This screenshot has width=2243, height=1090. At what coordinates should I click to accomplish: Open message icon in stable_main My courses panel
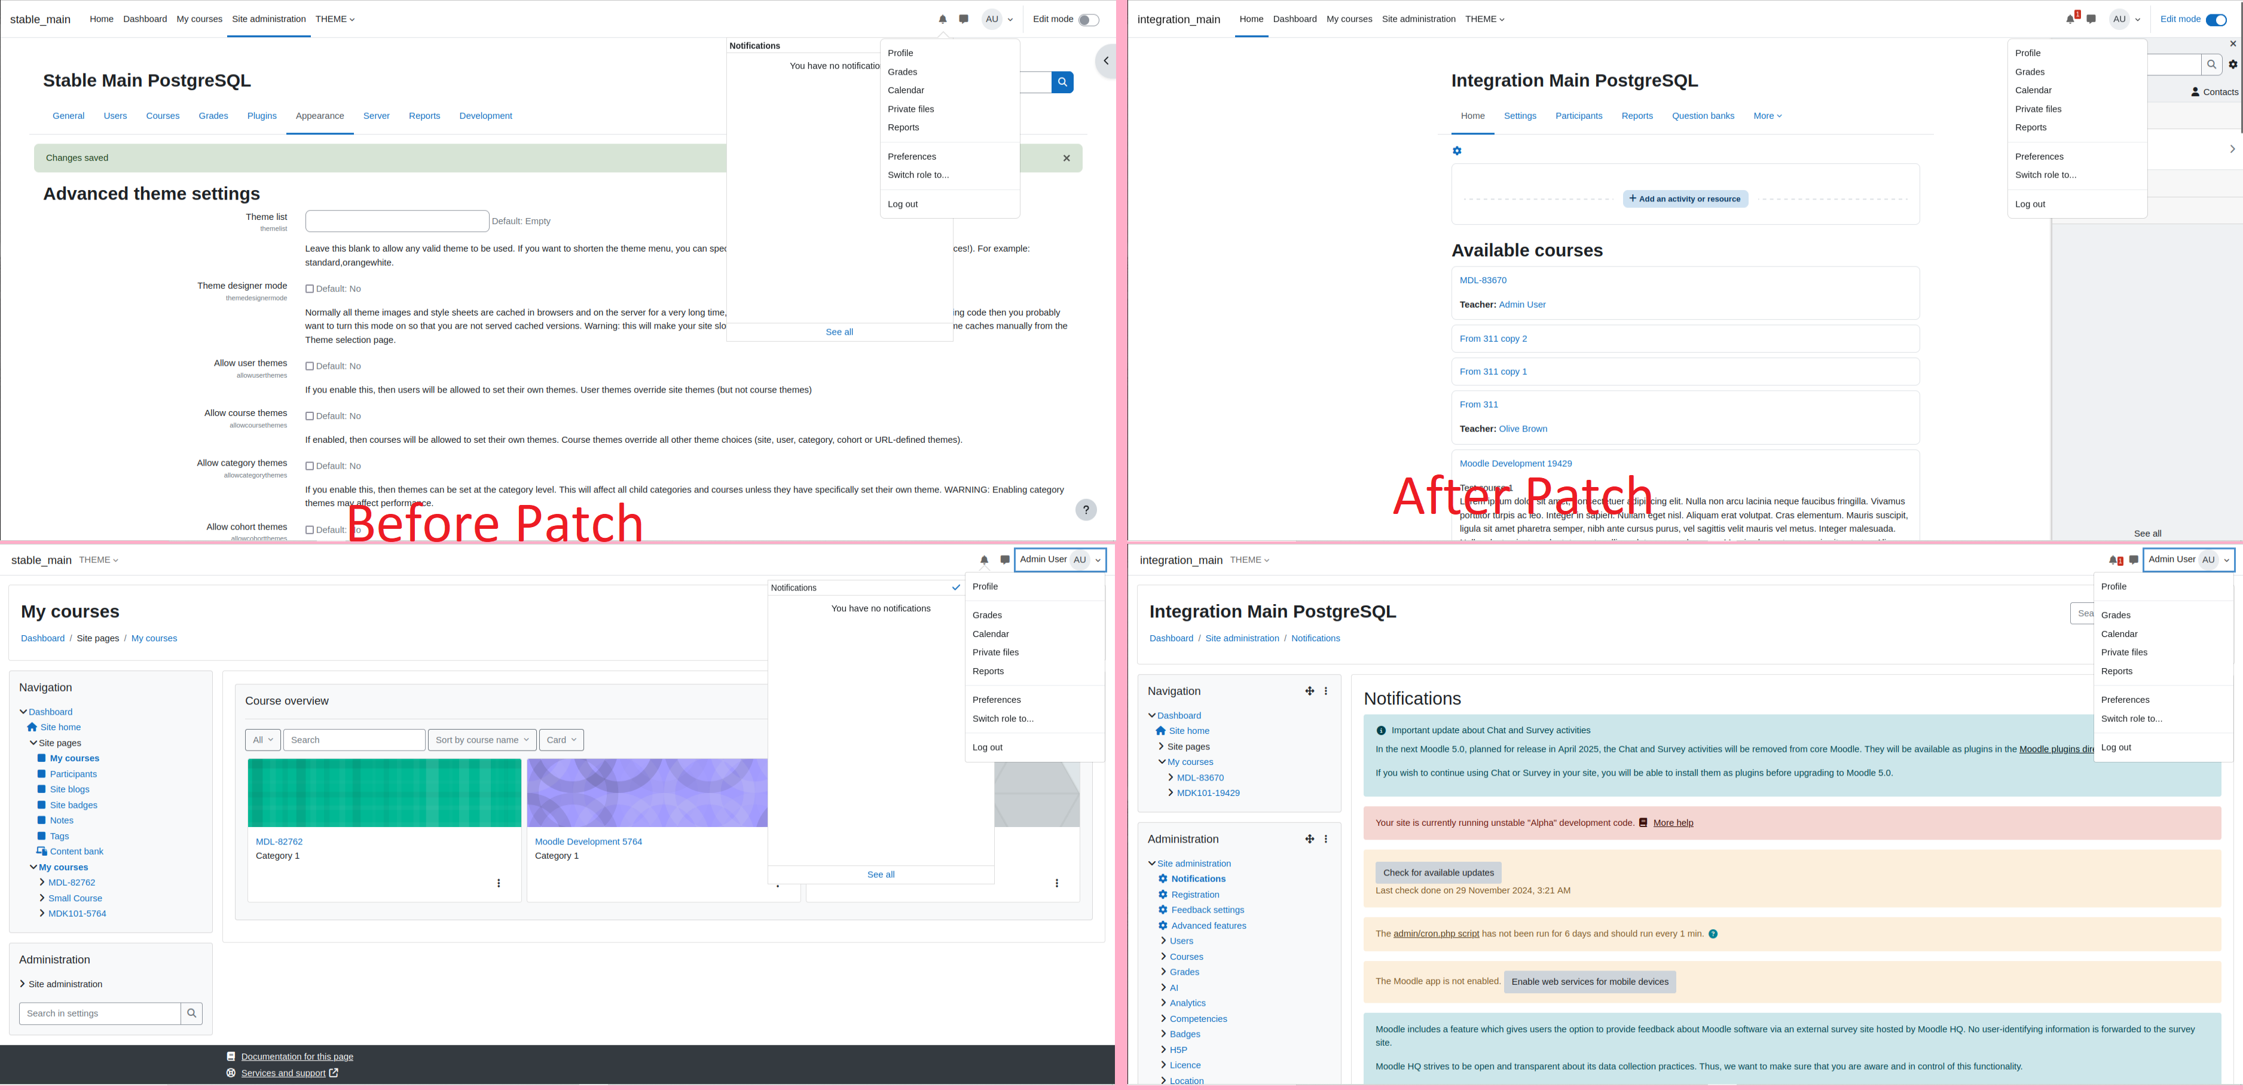coord(1005,561)
